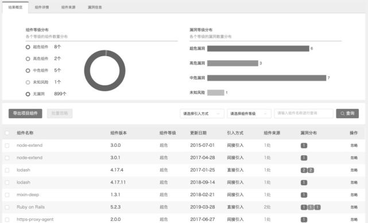This screenshot has width=368, height=223.
Task: Click the vulnerability badge for node-extend 3.0.0
Action: (304, 146)
